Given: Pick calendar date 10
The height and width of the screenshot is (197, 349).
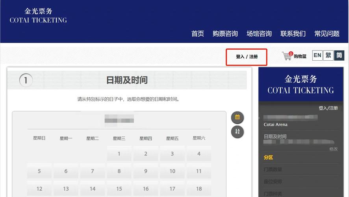Looking at the screenshot, I should tap(172, 171).
